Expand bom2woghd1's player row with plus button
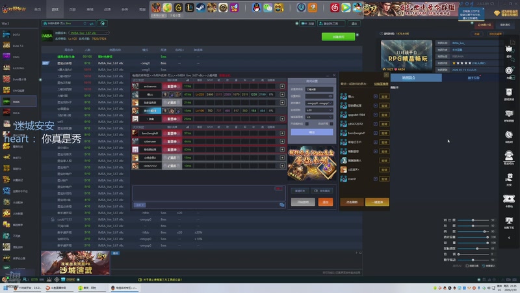Viewport: 520px width, 293px height. click(282, 133)
